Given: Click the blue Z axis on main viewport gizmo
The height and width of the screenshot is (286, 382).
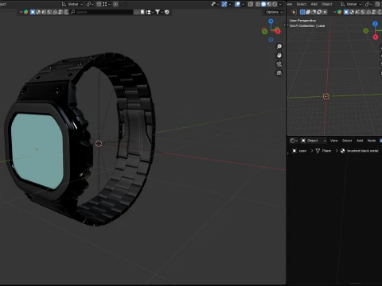Looking at the screenshot, I should click(x=271, y=21).
